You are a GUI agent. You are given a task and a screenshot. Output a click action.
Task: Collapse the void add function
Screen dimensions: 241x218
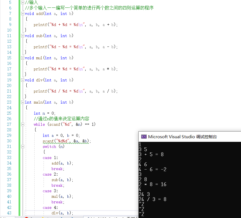tap(22, 14)
